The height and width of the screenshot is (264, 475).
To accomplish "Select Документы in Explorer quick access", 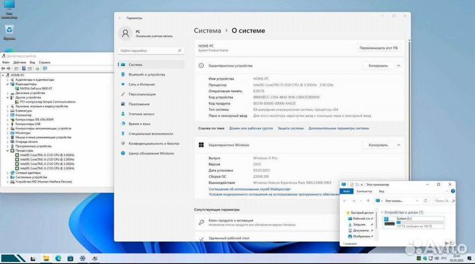I will click(360, 230).
